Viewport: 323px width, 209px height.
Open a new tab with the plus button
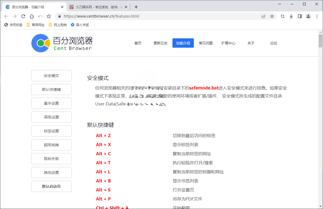[x=136, y=7]
